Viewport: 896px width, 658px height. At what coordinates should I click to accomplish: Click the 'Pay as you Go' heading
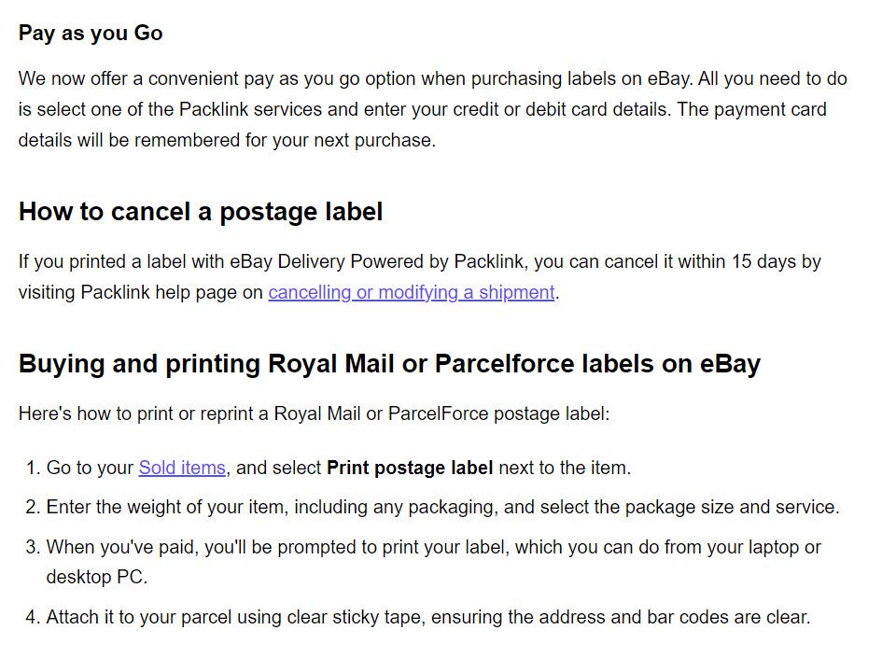[x=91, y=34]
